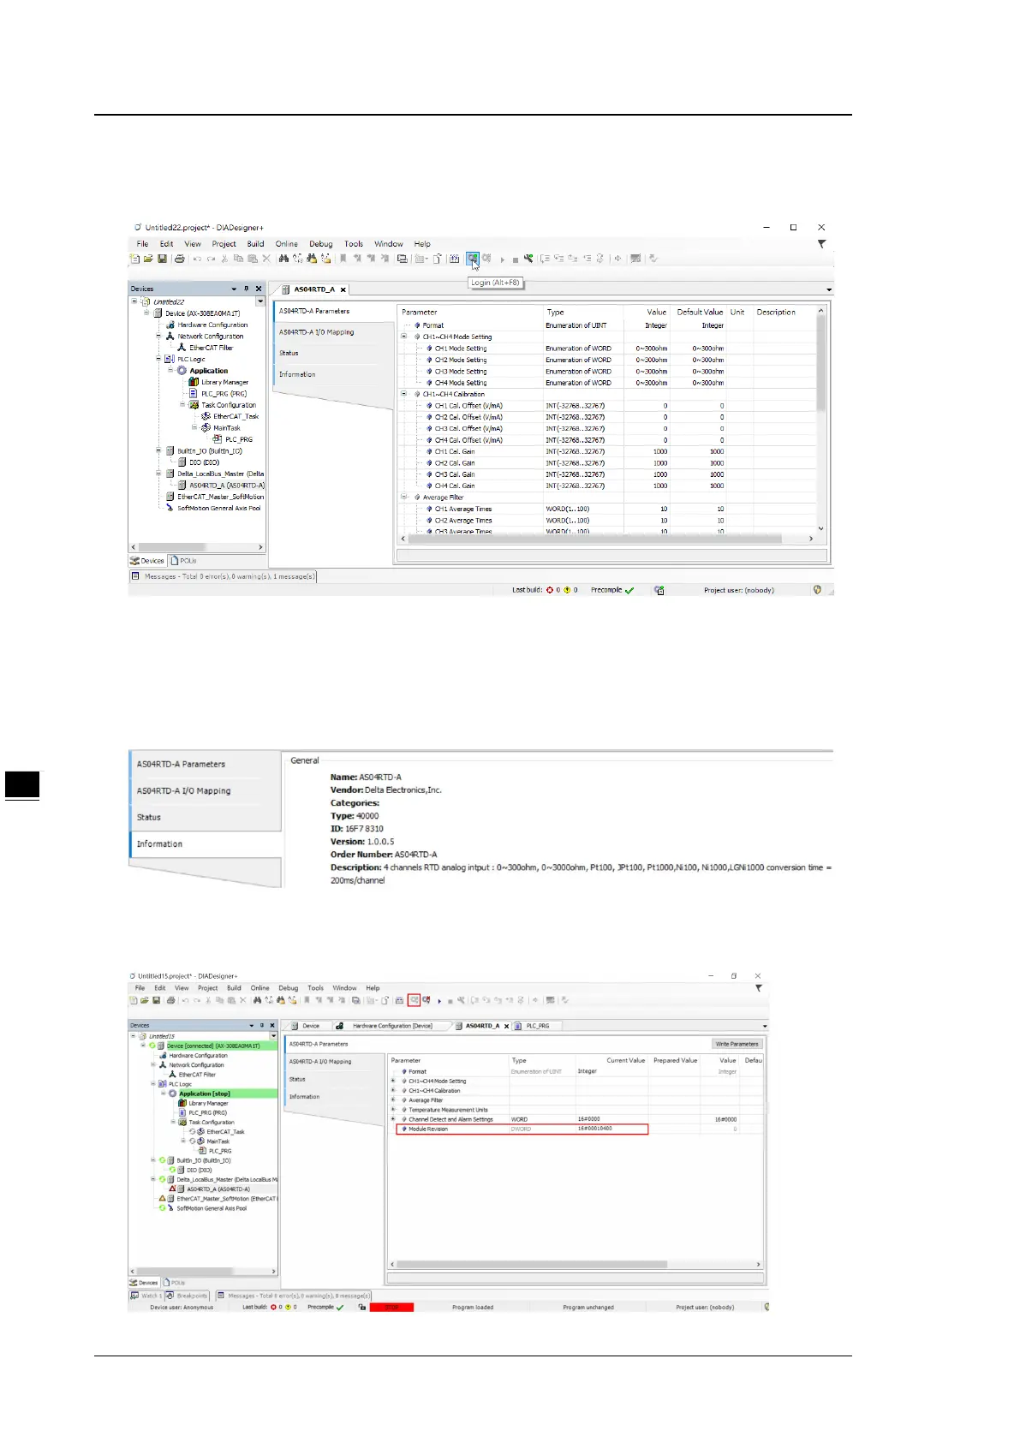Collapse CH1~CH4 Mode Setting parameter group
Viewport: 1020px width, 1442px height.
(404, 337)
